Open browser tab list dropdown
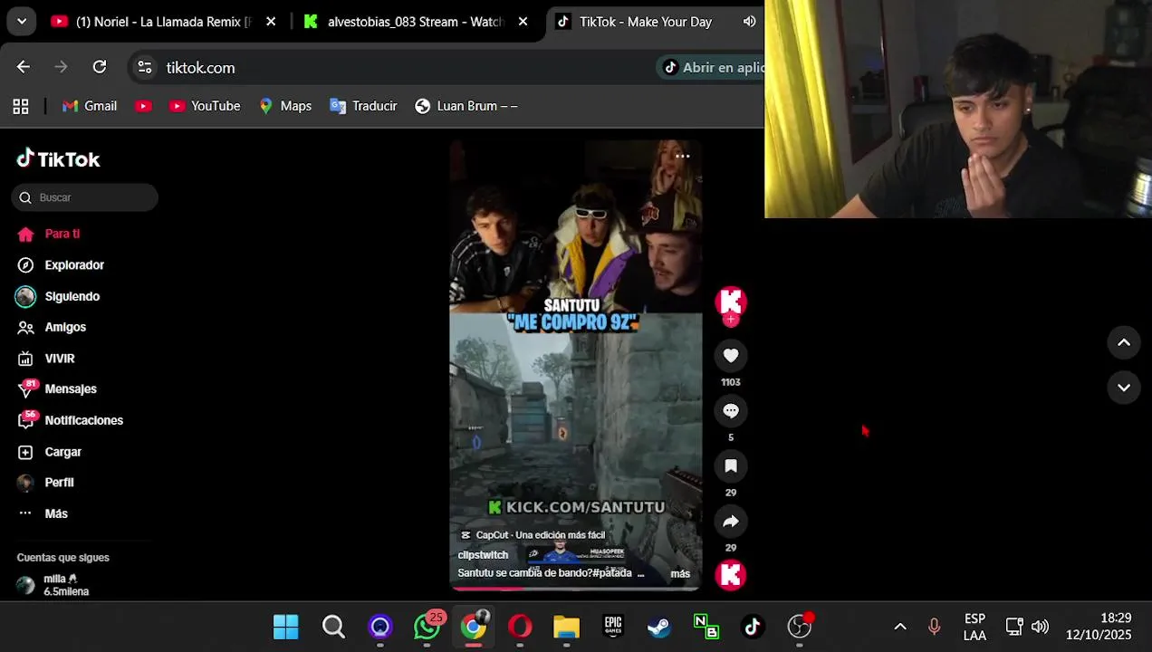Screen dimensions: 1152x652 pos(21,22)
